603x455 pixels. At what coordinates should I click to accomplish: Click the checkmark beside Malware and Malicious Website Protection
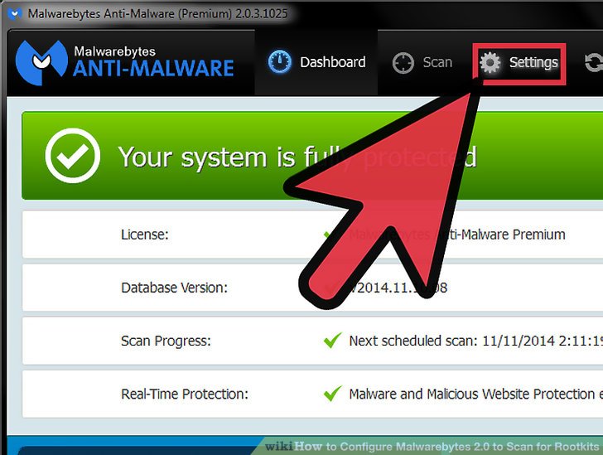(333, 394)
